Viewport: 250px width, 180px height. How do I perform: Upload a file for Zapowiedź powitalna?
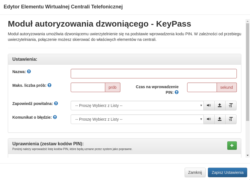coord(220,106)
